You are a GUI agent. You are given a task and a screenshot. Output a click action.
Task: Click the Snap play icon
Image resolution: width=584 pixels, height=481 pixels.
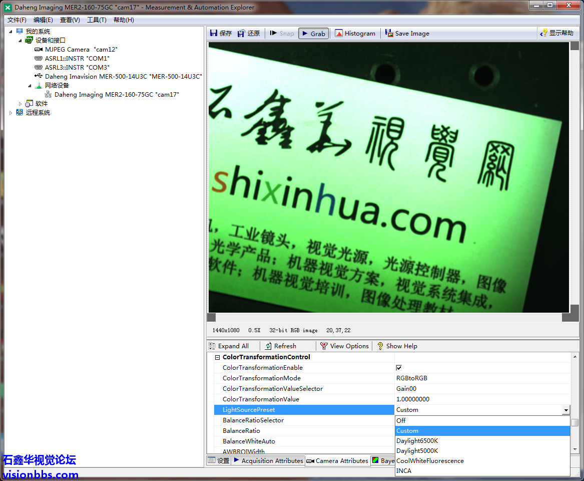click(273, 33)
